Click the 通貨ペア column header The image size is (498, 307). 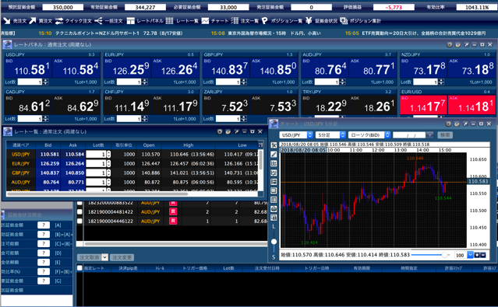coord(20,145)
